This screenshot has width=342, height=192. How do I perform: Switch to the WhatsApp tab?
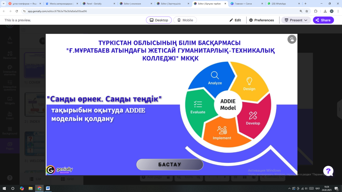click(283, 4)
